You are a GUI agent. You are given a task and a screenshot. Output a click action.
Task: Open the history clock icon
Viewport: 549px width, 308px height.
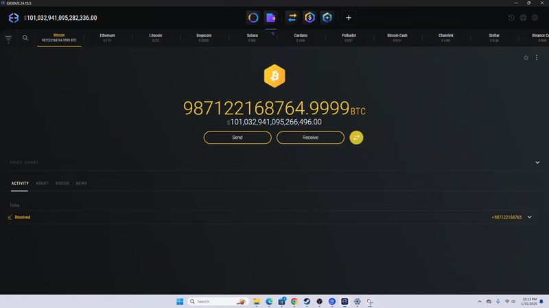point(511,18)
